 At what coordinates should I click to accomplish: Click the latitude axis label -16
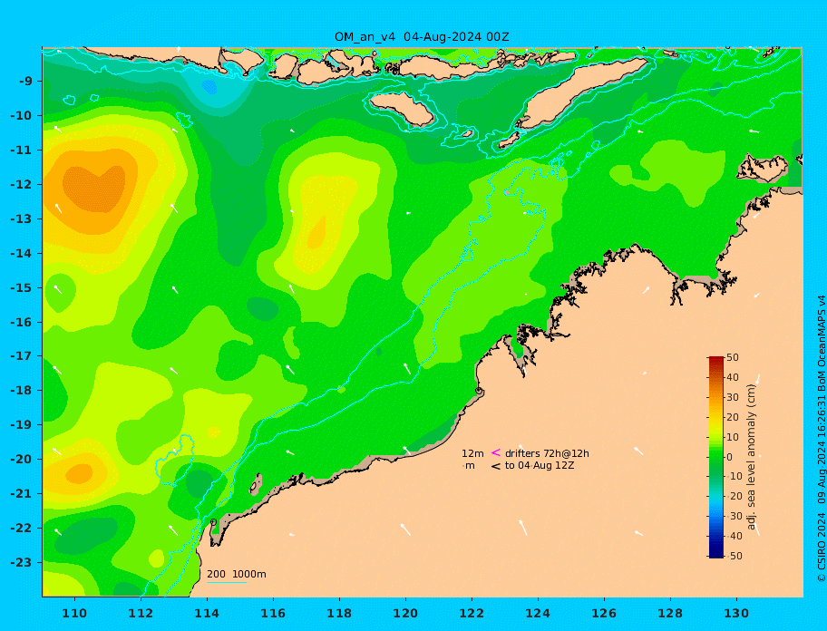click(22, 322)
